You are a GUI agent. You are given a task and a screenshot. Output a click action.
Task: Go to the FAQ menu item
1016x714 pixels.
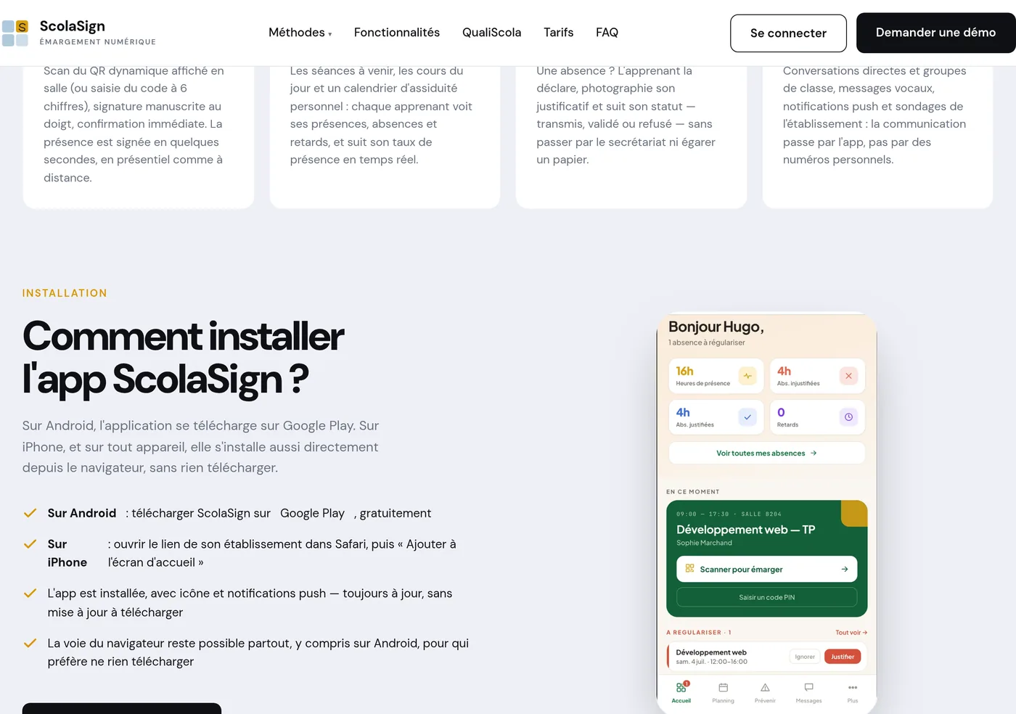click(x=607, y=33)
